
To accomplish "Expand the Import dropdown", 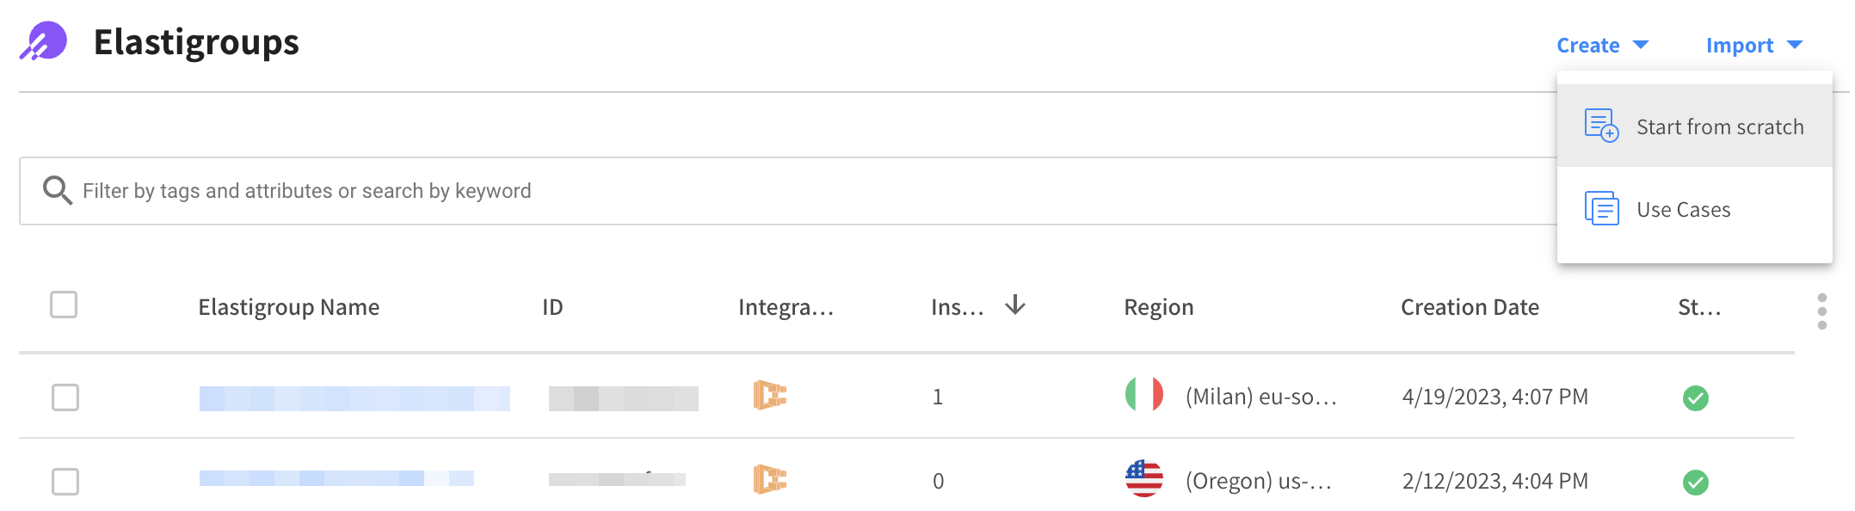I will 1753,45.
